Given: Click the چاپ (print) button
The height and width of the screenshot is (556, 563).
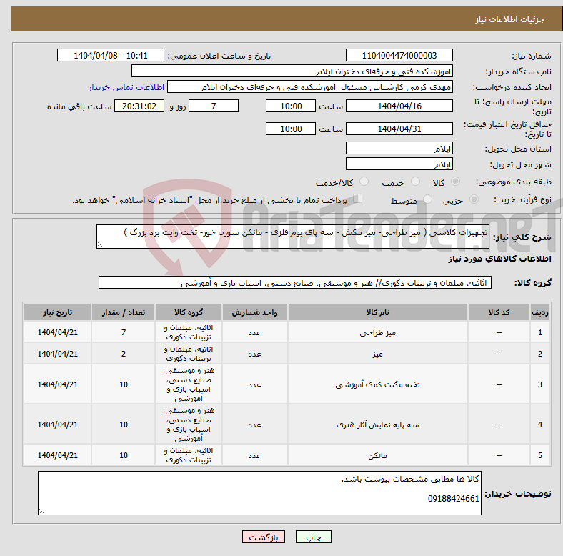Looking at the screenshot, I should [313, 537].
